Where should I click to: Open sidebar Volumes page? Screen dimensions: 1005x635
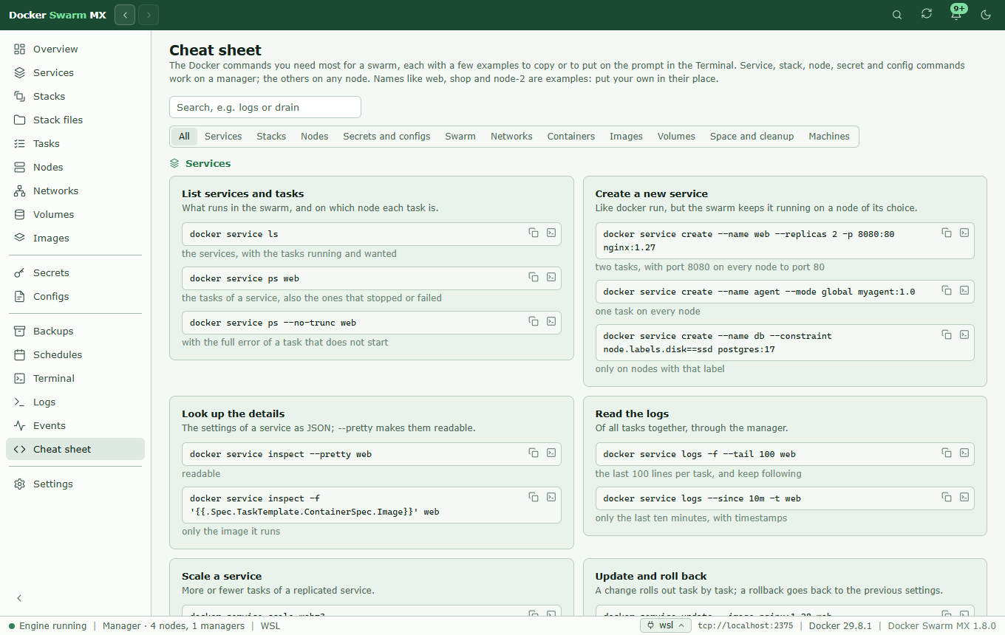point(75,214)
